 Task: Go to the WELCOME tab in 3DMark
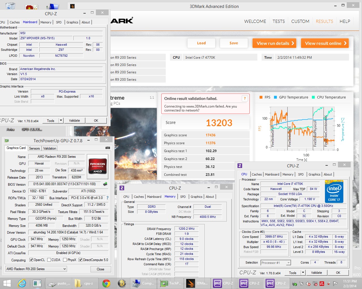[255, 21]
